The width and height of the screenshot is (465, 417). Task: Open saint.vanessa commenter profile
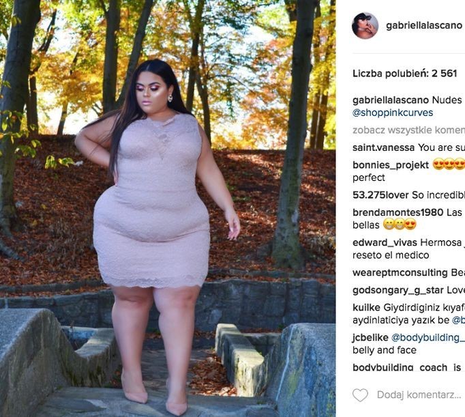[383, 147]
